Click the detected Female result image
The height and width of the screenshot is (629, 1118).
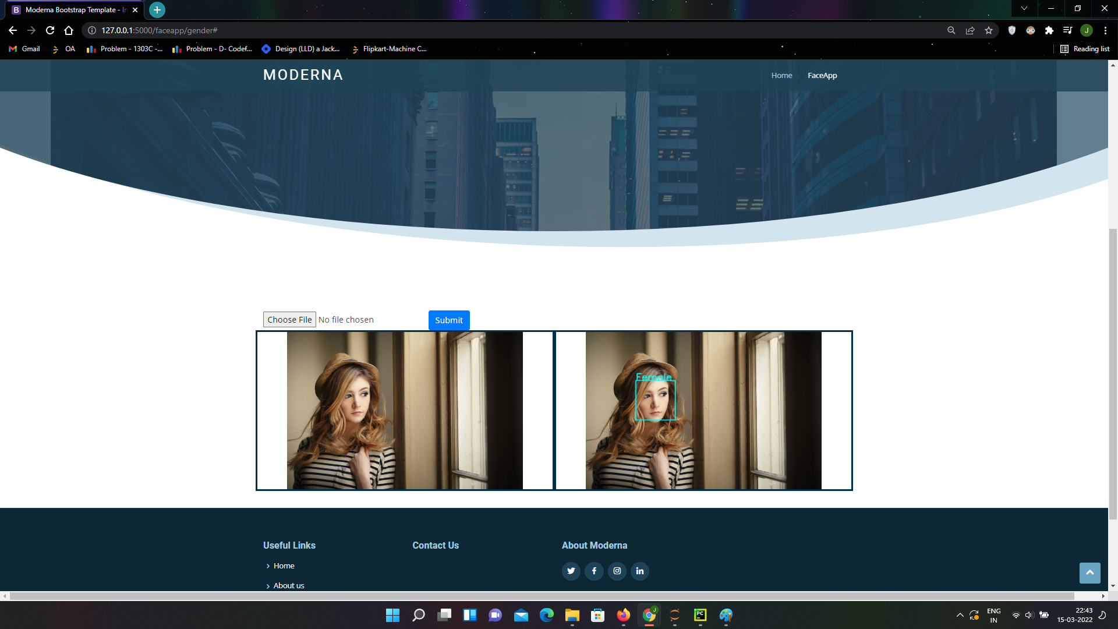click(703, 411)
